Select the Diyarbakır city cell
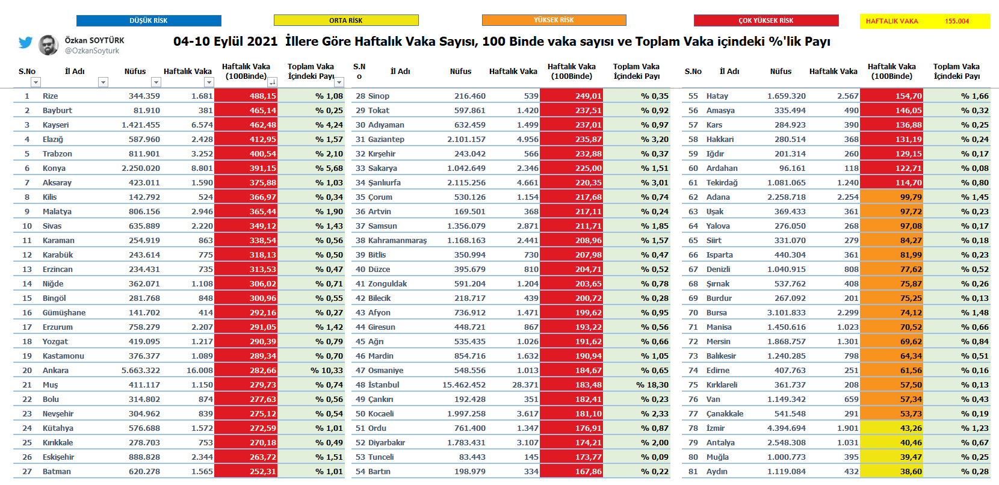The height and width of the screenshot is (485, 999). (x=386, y=442)
